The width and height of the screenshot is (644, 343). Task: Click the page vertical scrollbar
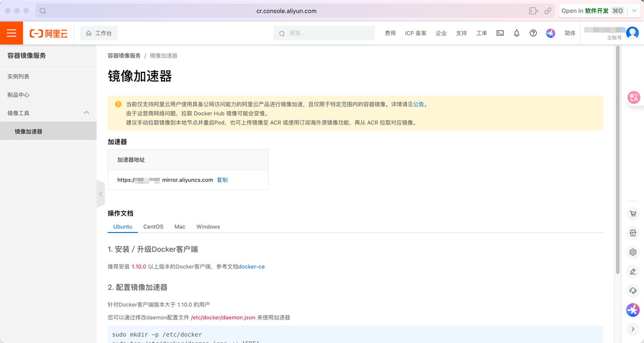tap(617, 159)
